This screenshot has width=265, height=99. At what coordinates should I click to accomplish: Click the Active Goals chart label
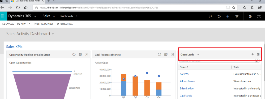102,63
